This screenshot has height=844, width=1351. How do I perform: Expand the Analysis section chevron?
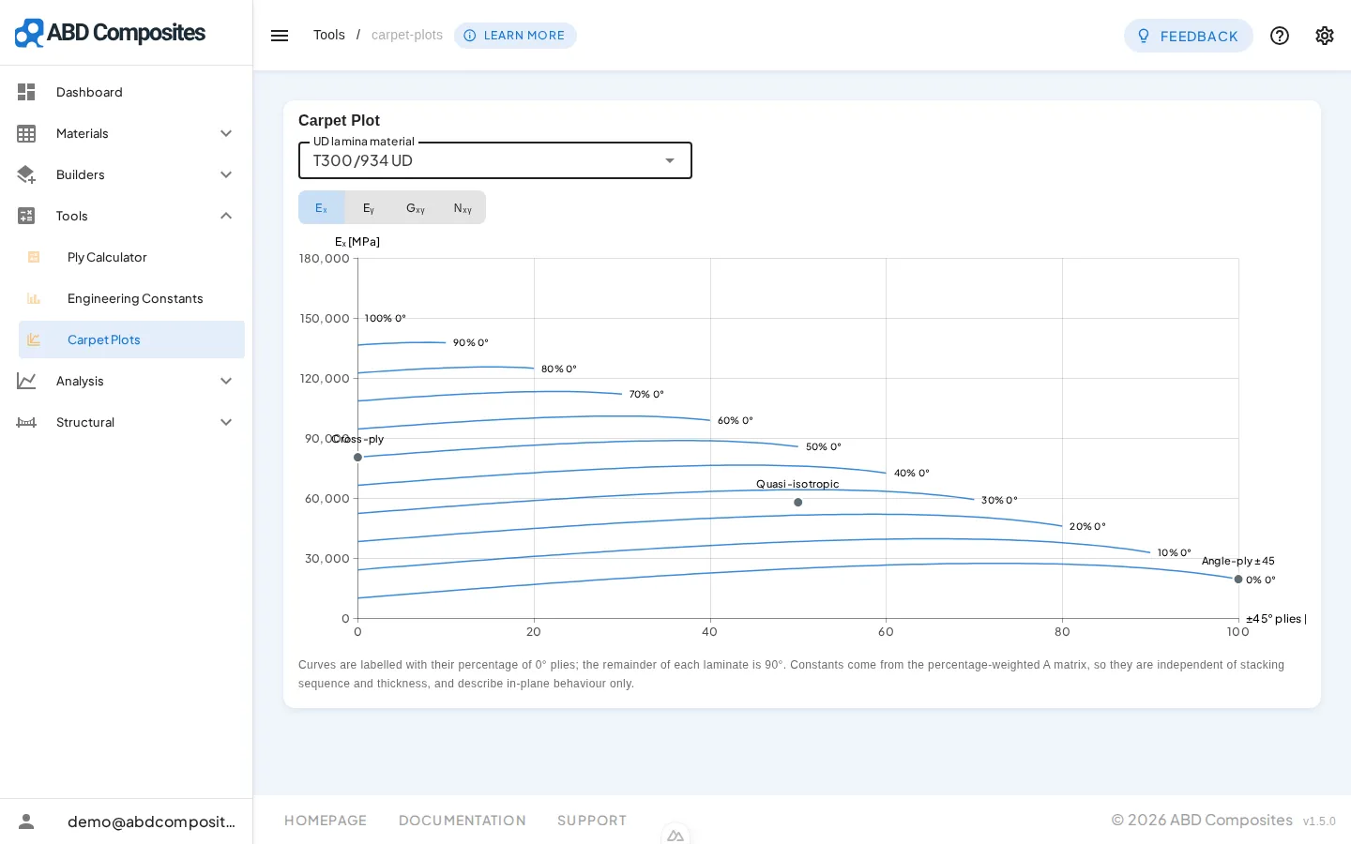[x=226, y=381]
